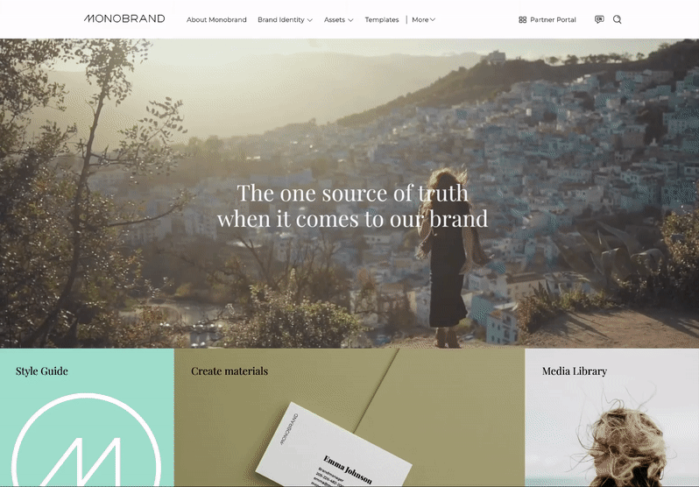Click the blonde hair Media Library photo
The image size is (699, 487).
[x=622, y=446]
